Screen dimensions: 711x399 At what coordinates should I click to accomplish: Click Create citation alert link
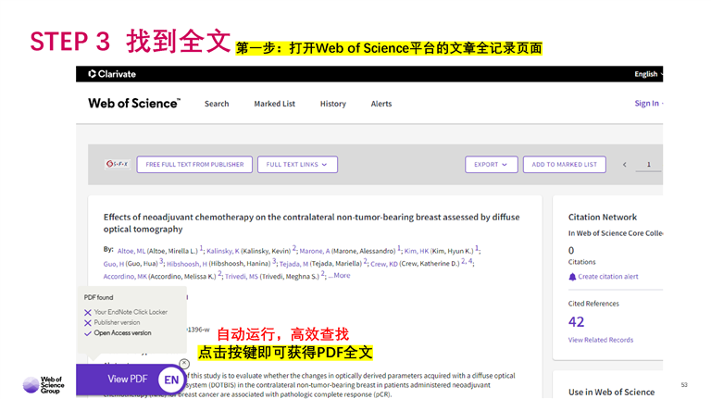608,277
